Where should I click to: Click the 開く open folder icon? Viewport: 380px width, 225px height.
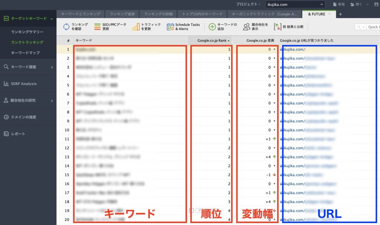(x=353, y=4)
